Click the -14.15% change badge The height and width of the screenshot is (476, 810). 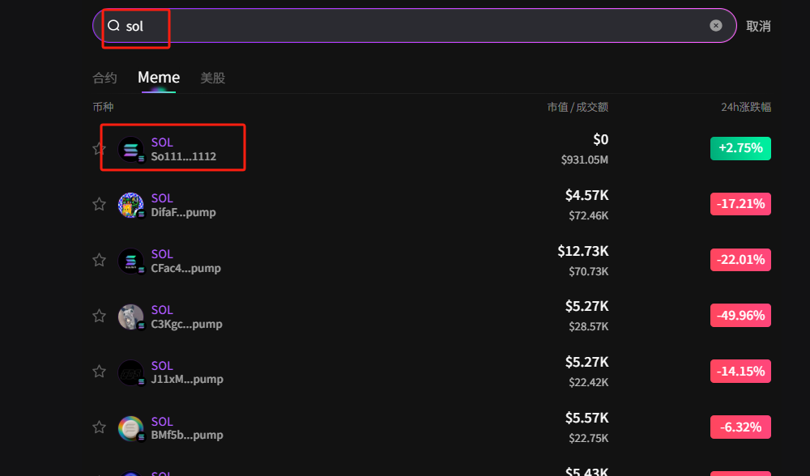[x=740, y=372]
